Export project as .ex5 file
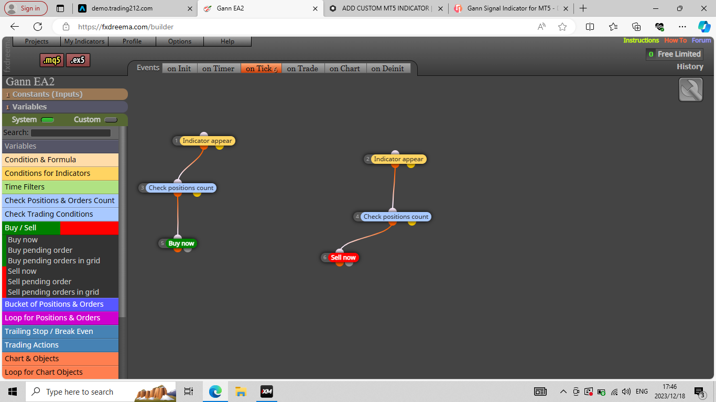The height and width of the screenshot is (402, 716). [x=78, y=60]
